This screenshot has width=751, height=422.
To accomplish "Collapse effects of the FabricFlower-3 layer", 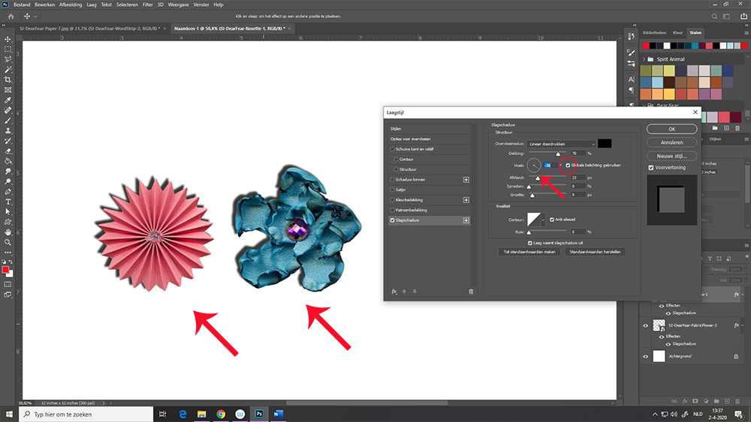I will point(743,325).
